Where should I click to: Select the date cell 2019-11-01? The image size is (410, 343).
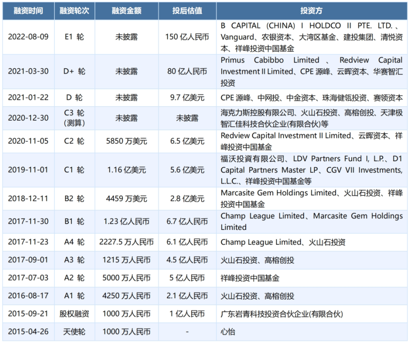pyautogui.click(x=29, y=170)
